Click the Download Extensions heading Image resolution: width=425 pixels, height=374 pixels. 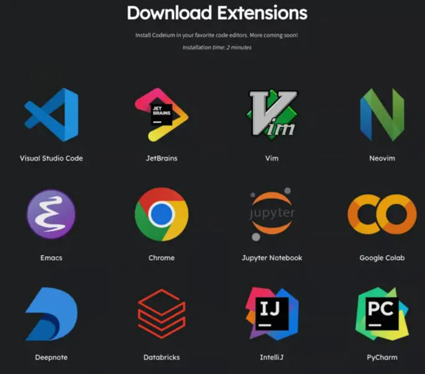[x=217, y=13]
